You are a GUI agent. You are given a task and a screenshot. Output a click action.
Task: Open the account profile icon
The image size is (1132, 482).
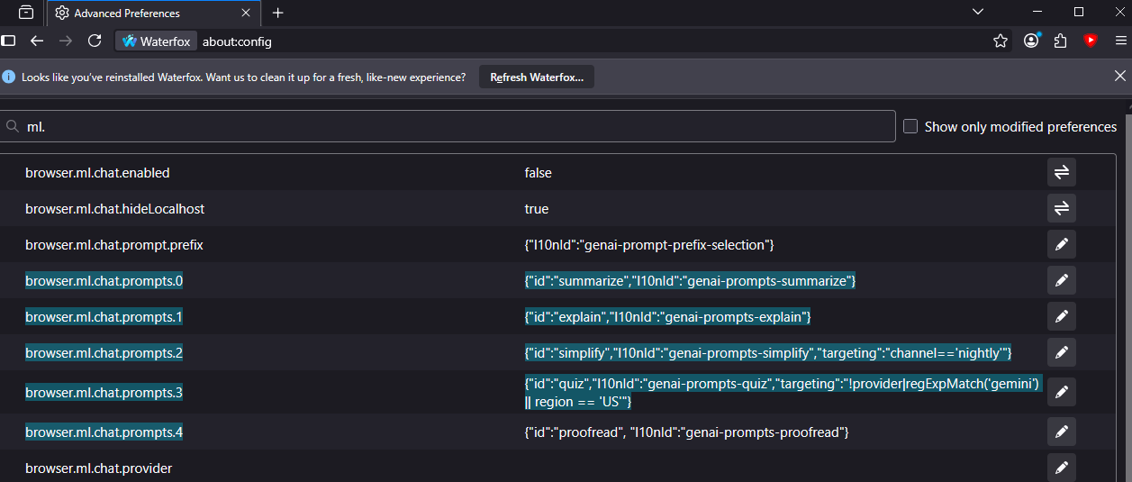pyautogui.click(x=1031, y=41)
